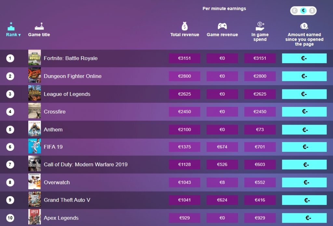Click the In game spend hand icon
This screenshot has height=226, width=333.
(x=260, y=26)
